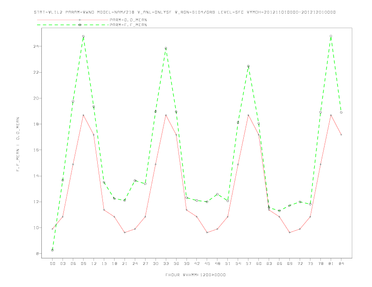This screenshot has height=287, width=372.
Task: Click the green circle marker at hour 00
Action: click(53, 250)
